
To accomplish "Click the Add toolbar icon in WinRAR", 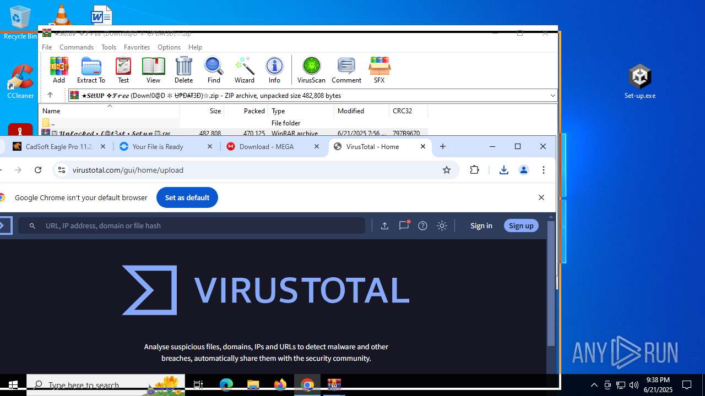I will (x=59, y=70).
